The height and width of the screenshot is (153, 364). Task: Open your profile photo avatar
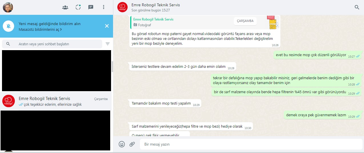pos(8,7)
